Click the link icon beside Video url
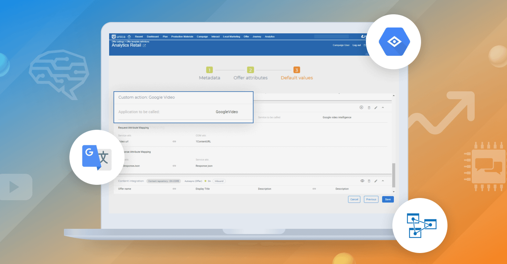Viewport: 507px width, 264px height. pyautogui.click(x=174, y=141)
